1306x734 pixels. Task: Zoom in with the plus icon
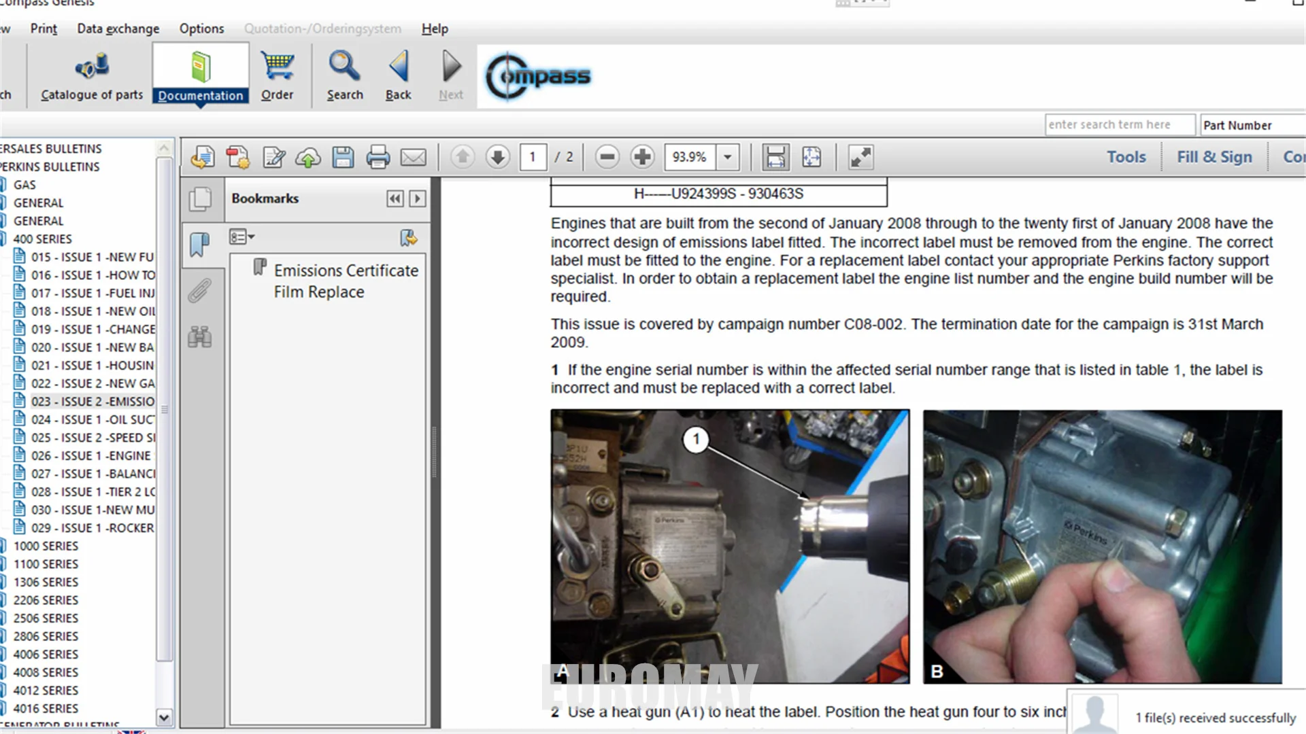click(x=642, y=158)
